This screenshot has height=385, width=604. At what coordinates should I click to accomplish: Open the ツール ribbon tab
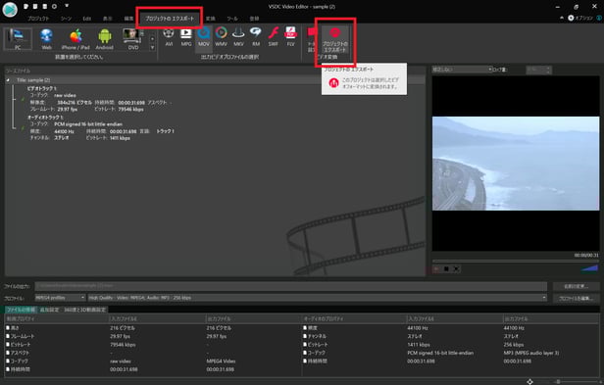coord(232,19)
